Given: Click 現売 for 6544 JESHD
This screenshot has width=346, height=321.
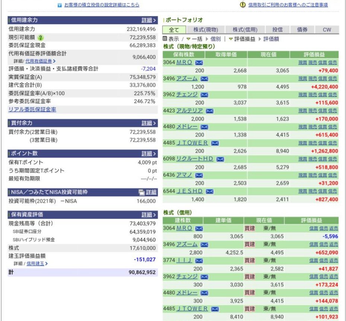Looking at the screenshot, I should 312,191.
